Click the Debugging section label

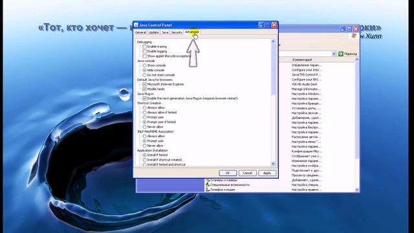[x=144, y=42]
